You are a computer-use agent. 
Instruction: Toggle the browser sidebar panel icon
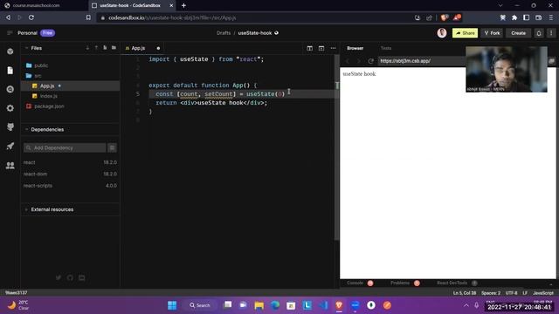point(526,17)
